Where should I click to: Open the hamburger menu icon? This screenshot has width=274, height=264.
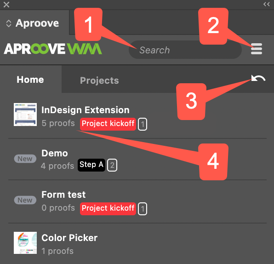pyautogui.click(x=257, y=49)
